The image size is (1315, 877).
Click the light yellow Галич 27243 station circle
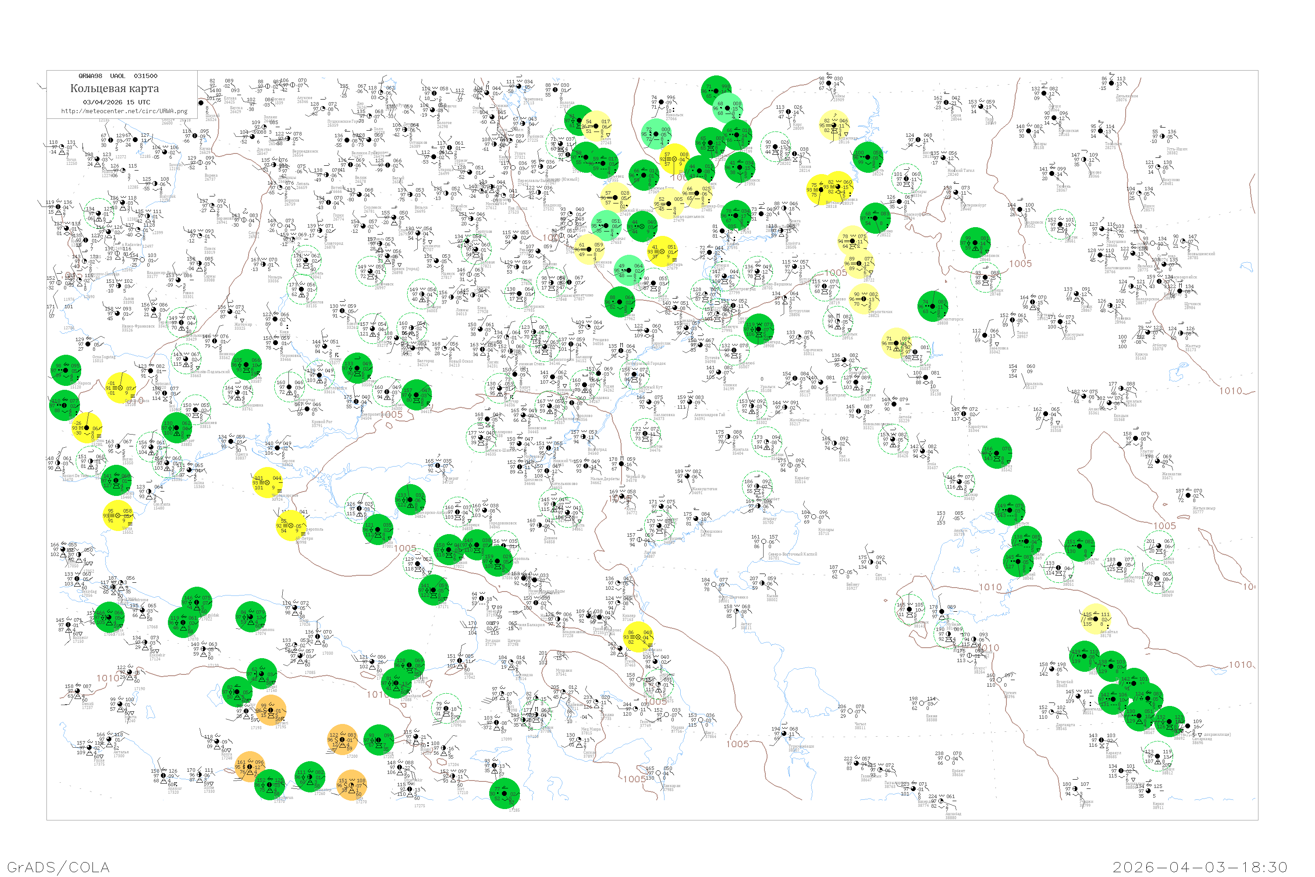pyautogui.click(x=597, y=127)
